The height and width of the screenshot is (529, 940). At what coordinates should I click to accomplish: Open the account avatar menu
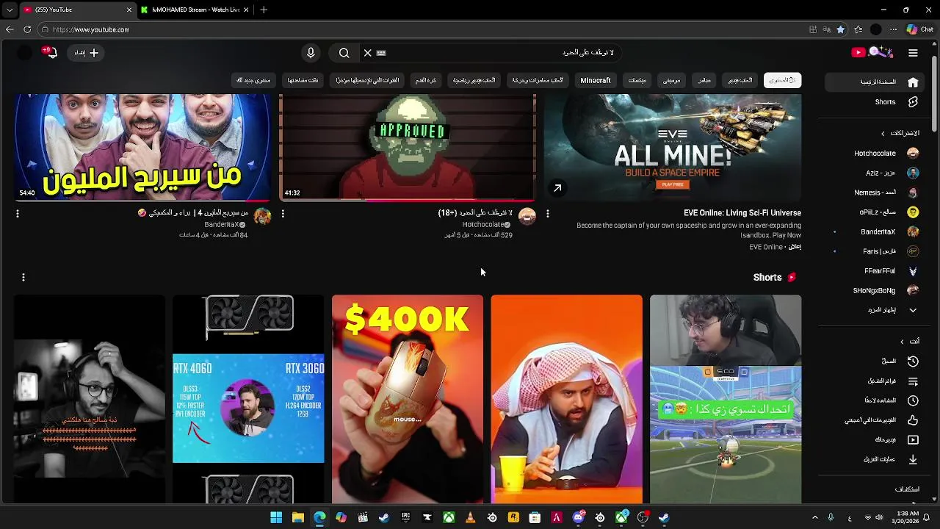pyautogui.click(x=24, y=53)
